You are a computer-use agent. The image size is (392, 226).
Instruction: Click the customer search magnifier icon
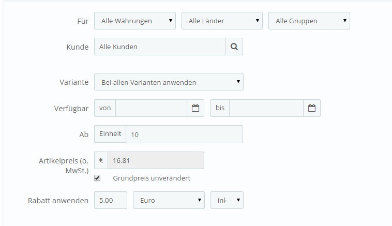click(234, 47)
